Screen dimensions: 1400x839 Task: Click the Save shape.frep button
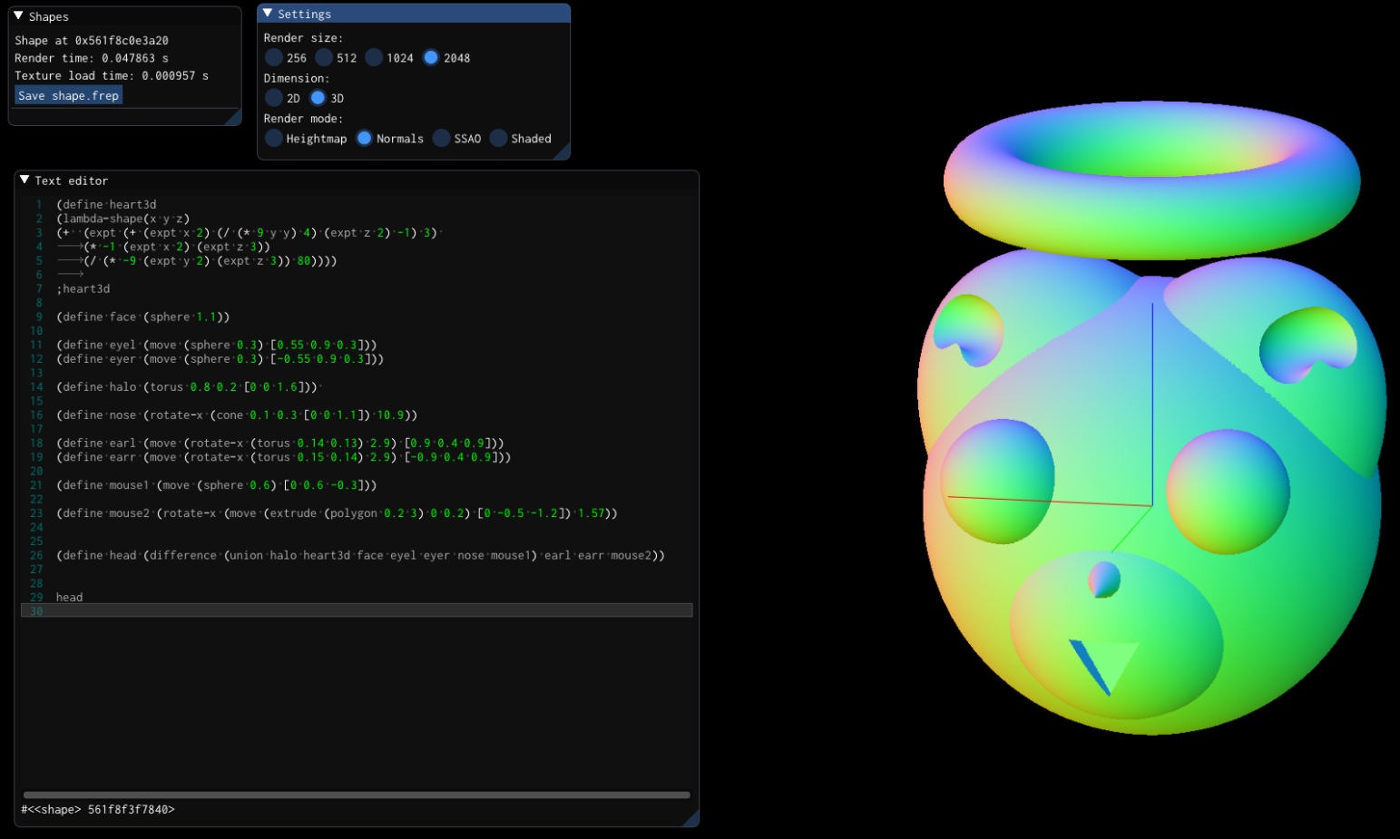69,96
